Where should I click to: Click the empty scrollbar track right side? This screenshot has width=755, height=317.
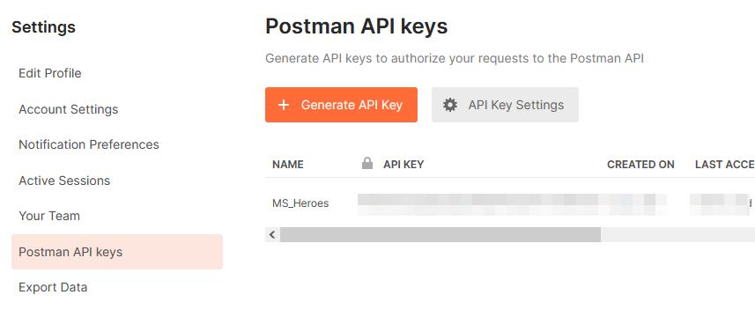pos(677,235)
